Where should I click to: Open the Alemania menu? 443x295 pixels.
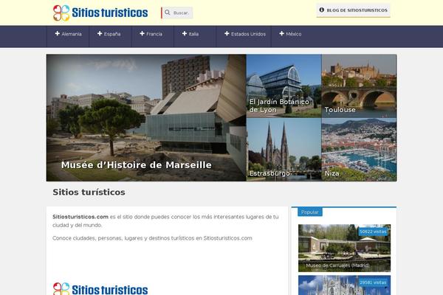tap(68, 36)
